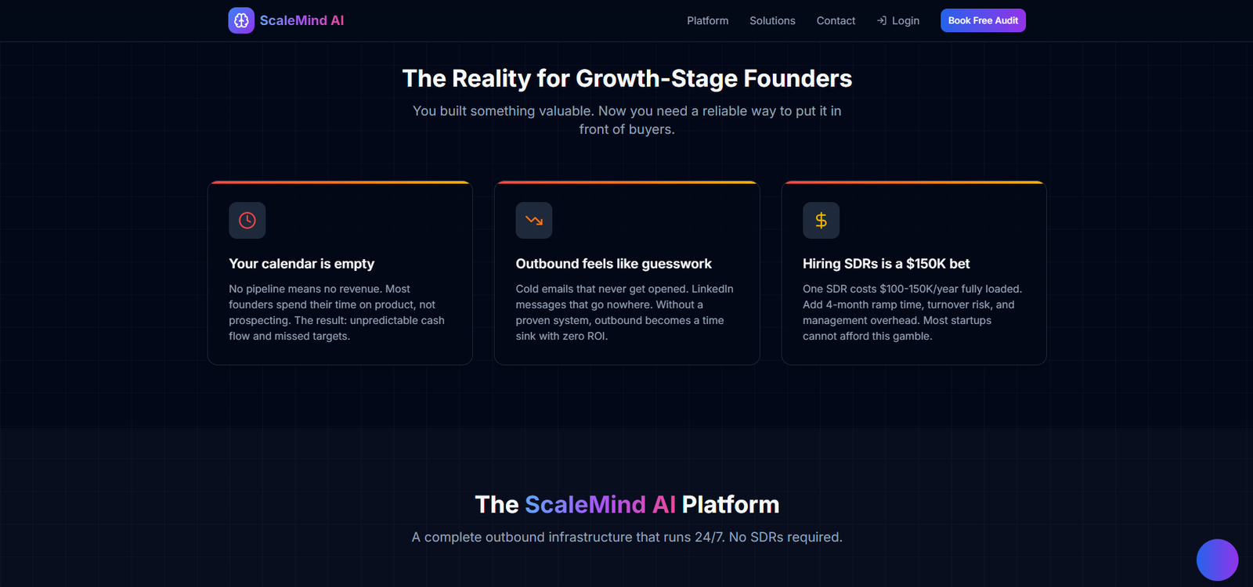Viewport: 1253px width, 587px height.
Task: Click the gradient logo badge in the navbar
Action: point(241,20)
